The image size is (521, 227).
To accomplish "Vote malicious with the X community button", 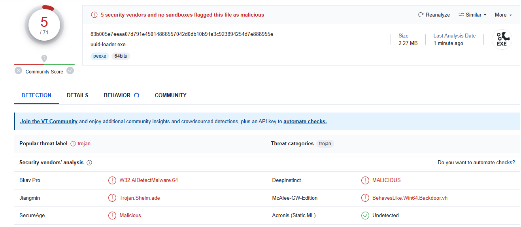I will click(x=19, y=71).
